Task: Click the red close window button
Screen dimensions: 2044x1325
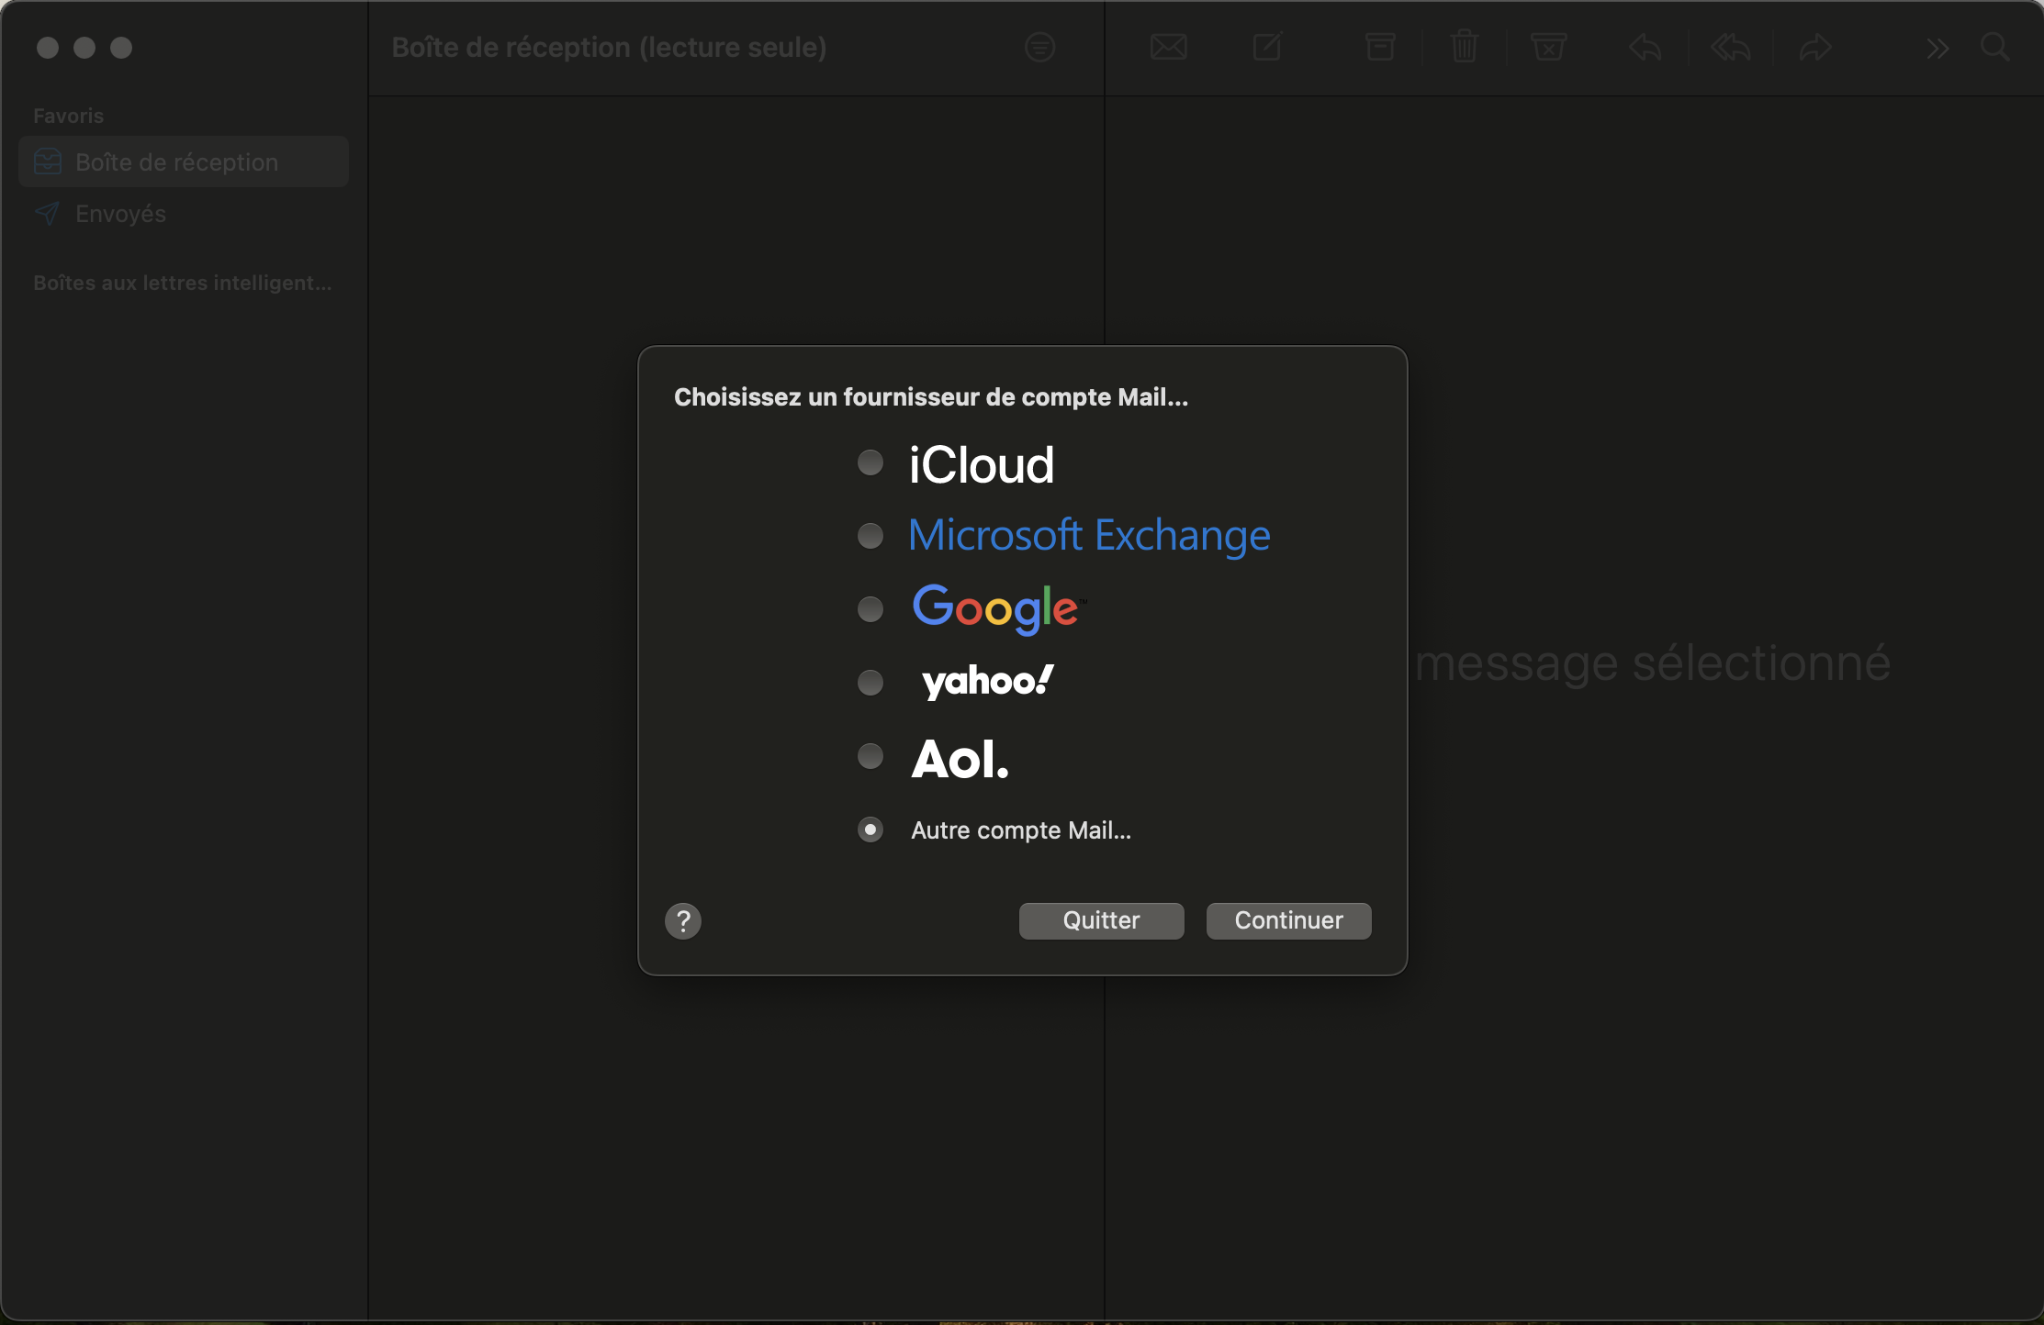Action: click(48, 48)
